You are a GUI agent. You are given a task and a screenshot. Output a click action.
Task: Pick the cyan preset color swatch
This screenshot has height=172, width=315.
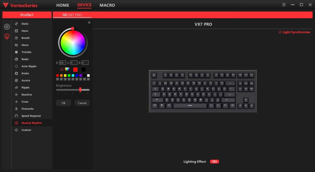tap(73, 75)
